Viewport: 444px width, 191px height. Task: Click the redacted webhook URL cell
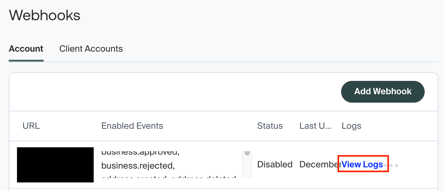coord(55,165)
